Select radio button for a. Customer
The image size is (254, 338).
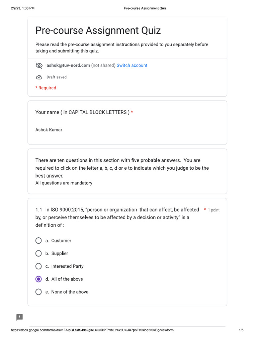point(38,241)
